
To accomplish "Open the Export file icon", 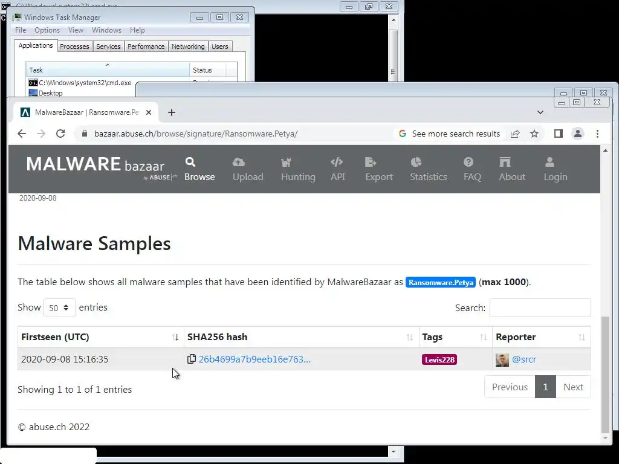I will coord(371,162).
